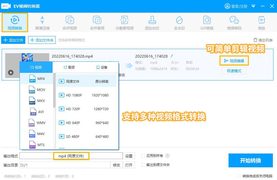Screen dimensions: 277x180
Task: Click the 视频编辑 button
Action: [x=234, y=61]
